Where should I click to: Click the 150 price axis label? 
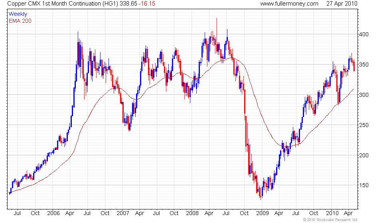(363, 186)
